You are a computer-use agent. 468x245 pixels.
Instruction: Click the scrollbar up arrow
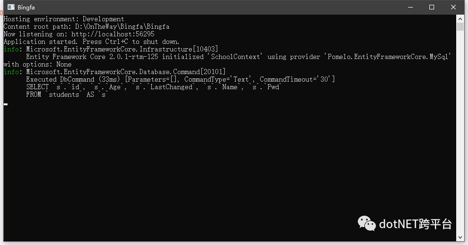460,19
